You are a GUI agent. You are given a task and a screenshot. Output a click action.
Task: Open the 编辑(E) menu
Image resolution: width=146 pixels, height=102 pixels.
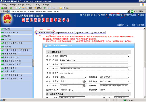coord(13,4)
